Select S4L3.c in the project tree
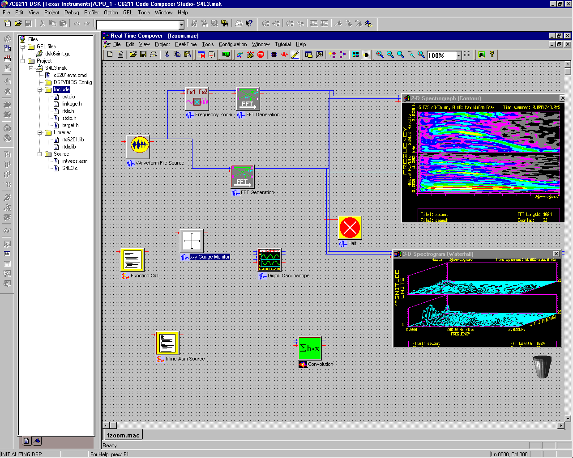 [70, 168]
